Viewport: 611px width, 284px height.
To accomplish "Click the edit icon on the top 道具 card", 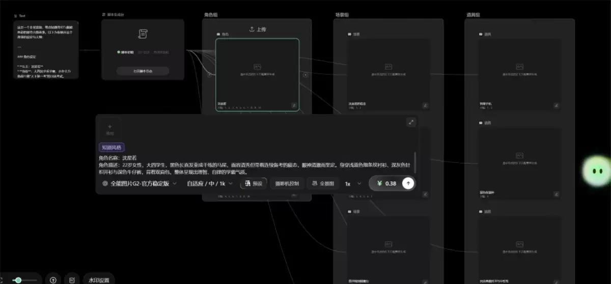I will [556, 106].
